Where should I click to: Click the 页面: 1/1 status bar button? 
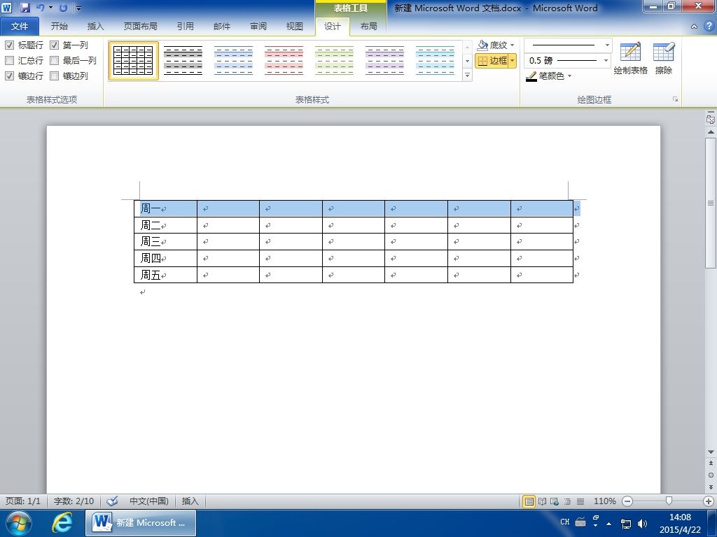click(x=23, y=501)
